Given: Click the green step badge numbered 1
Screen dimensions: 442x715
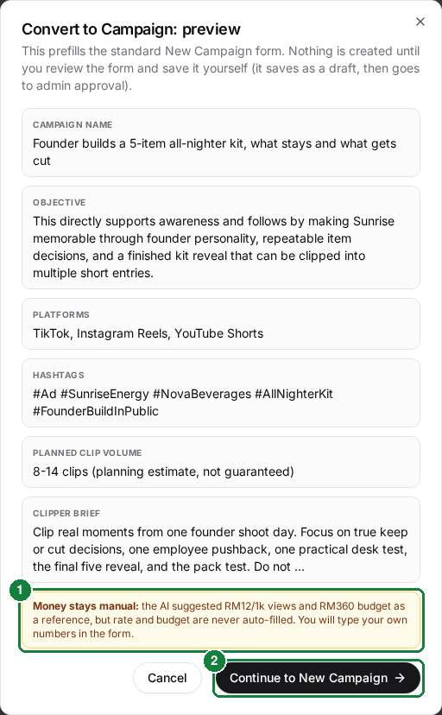Looking at the screenshot, I should [20, 590].
